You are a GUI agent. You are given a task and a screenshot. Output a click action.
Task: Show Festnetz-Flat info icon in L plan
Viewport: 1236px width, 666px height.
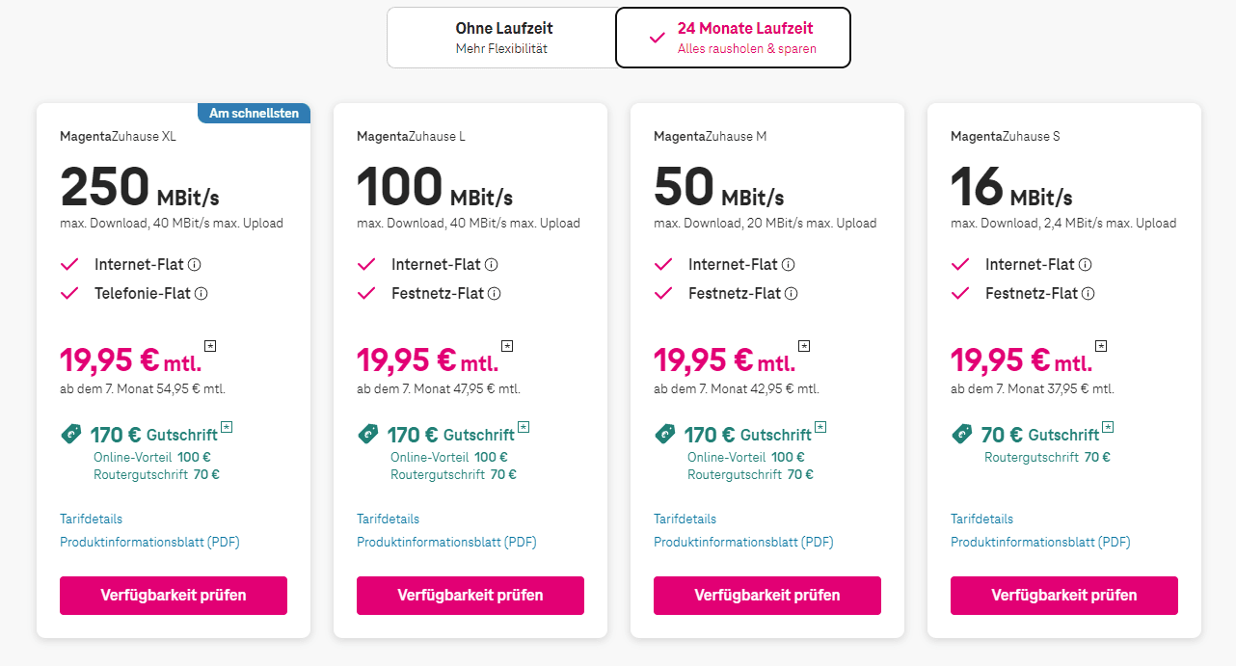click(x=495, y=293)
